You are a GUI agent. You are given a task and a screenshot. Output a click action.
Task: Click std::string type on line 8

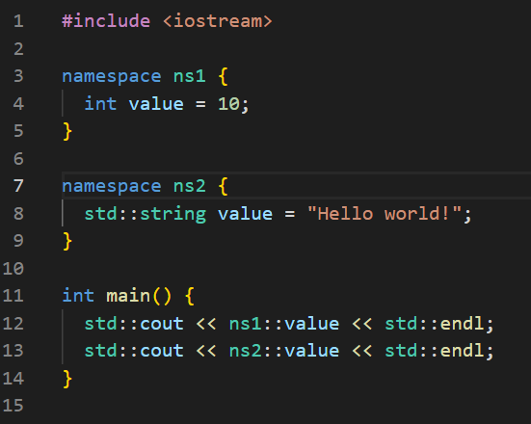point(146,214)
